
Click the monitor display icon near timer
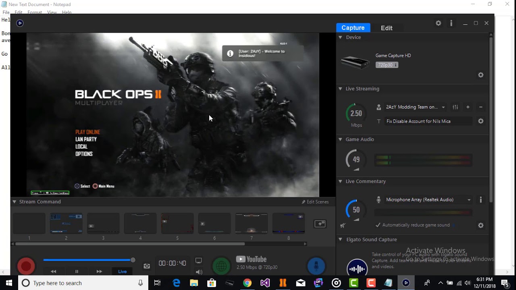click(199, 261)
